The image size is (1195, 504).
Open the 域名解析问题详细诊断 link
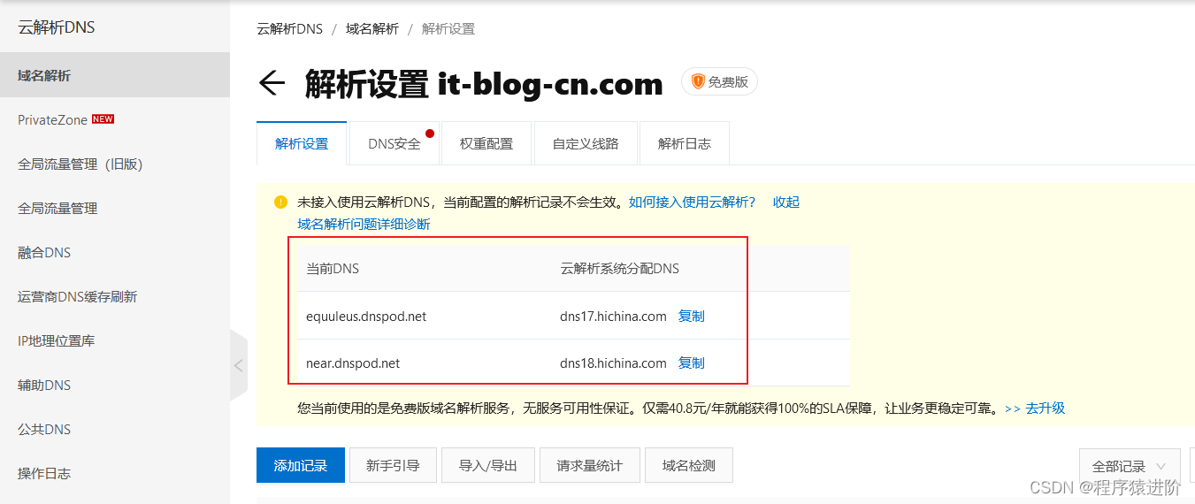point(364,225)
